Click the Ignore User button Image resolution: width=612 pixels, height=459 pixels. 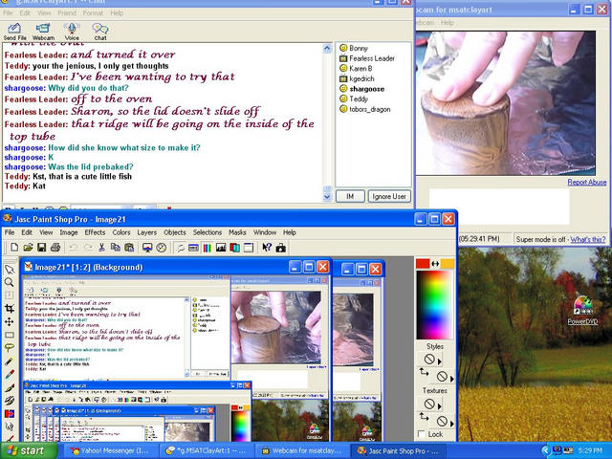[389, 196]
